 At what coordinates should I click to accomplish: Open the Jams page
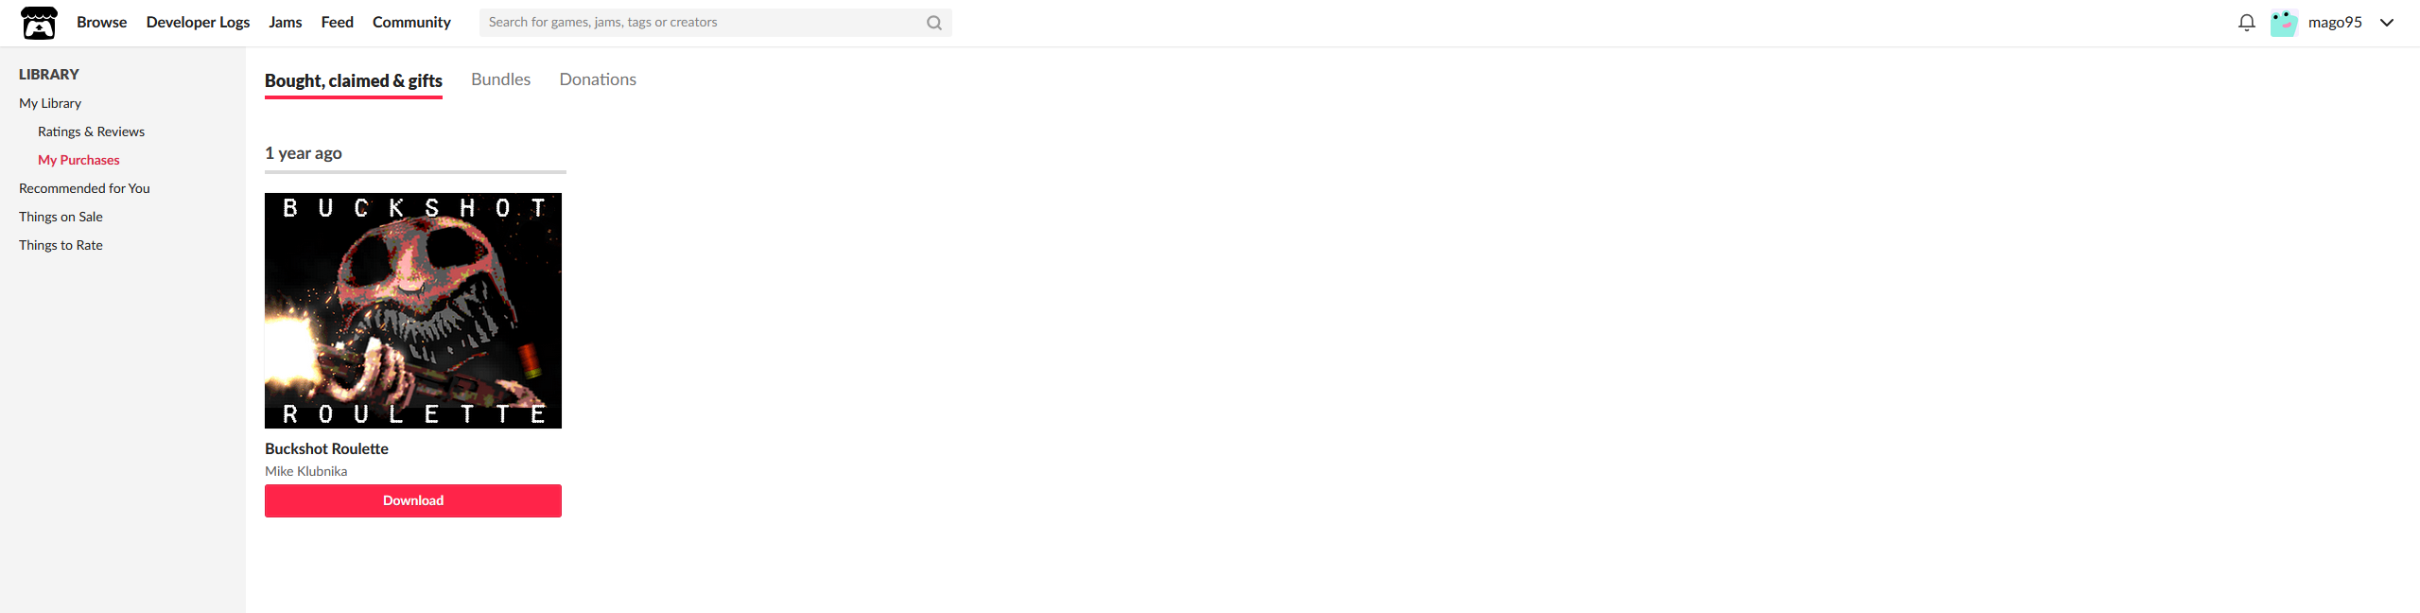285,23
